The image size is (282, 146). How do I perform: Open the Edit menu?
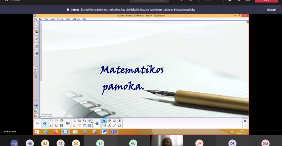(x=41, y=19)
